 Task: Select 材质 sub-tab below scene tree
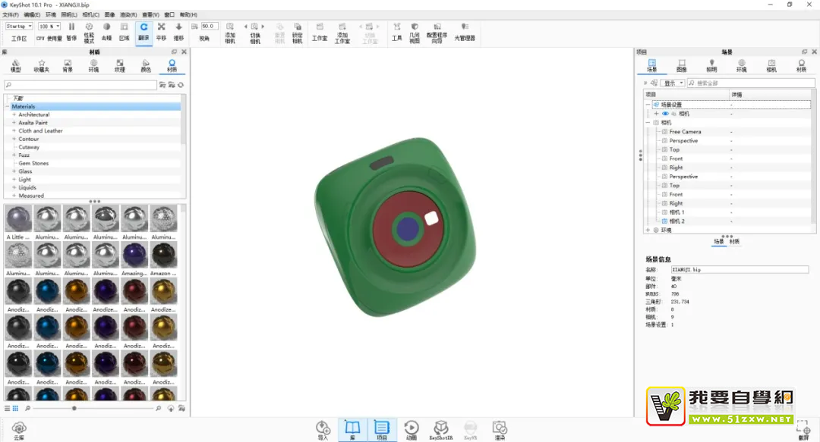[x=735, y=241]
